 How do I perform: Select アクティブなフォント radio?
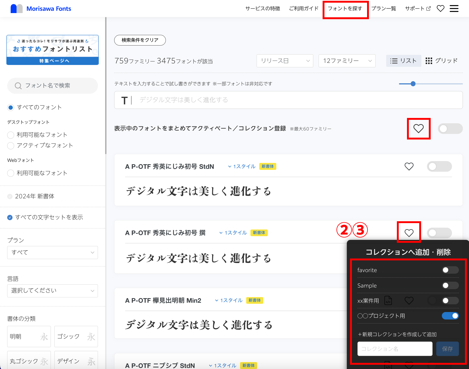click(x=11, y=146)
